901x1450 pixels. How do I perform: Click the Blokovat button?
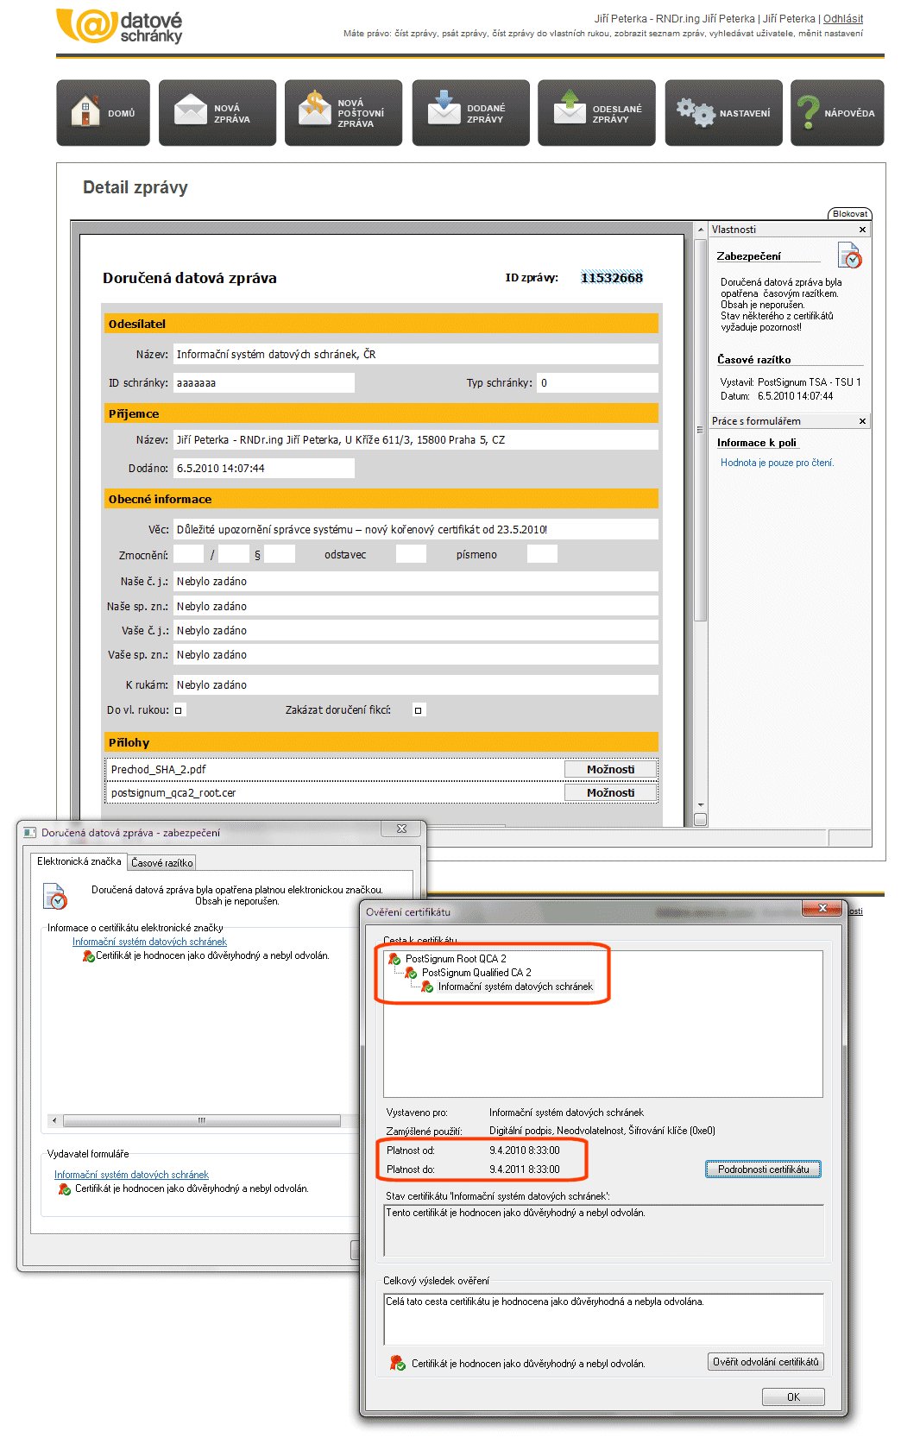click(850, 214)
